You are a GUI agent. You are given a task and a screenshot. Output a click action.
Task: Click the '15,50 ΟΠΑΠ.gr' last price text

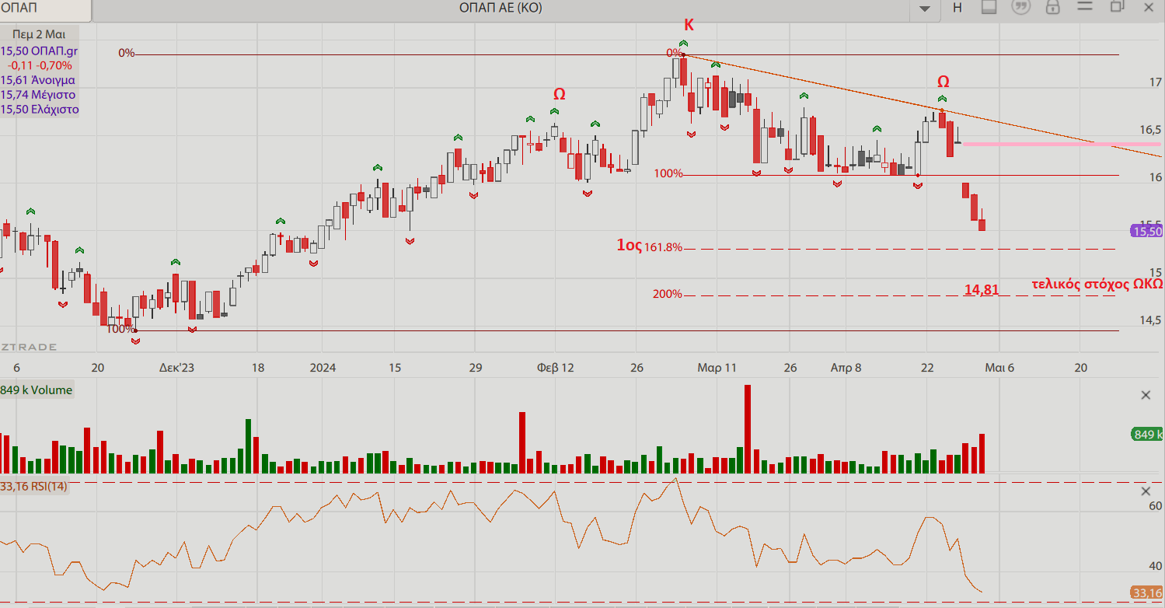[39, 51]
